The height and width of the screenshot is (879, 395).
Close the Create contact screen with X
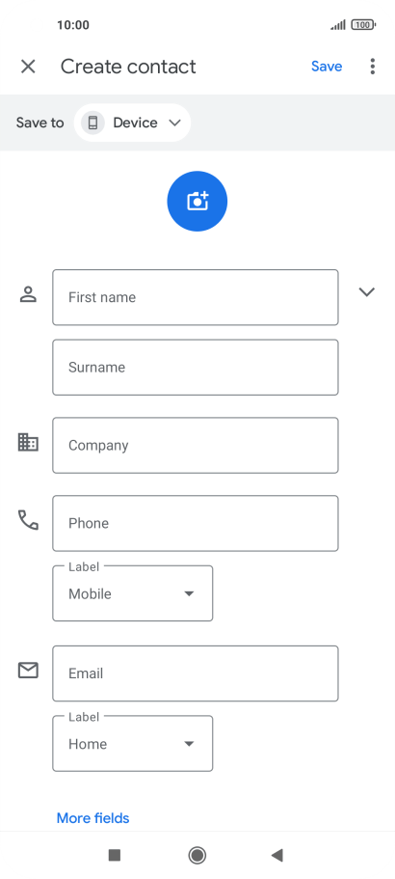point(28,67)
